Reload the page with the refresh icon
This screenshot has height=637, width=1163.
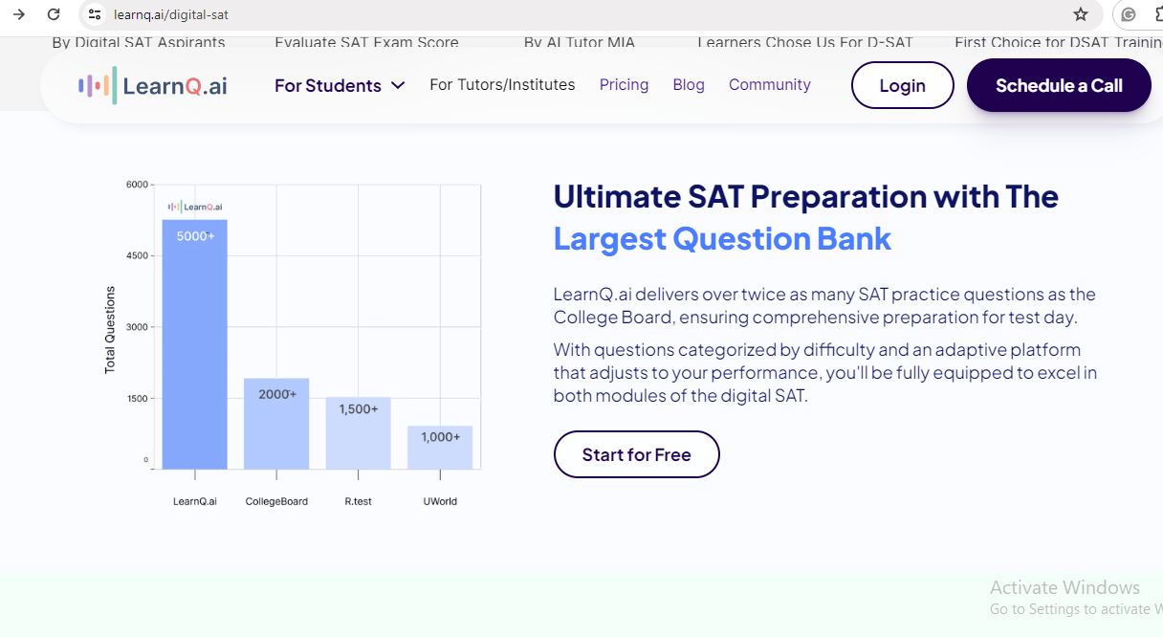(x=54, y=14)
